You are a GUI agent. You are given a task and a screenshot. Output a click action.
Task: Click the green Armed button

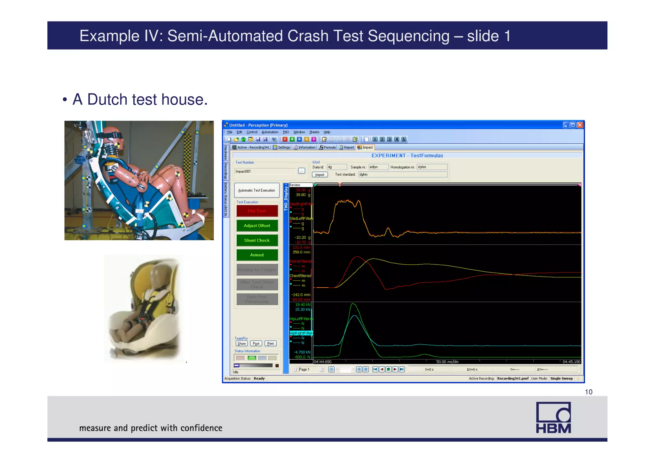[257, 255]
